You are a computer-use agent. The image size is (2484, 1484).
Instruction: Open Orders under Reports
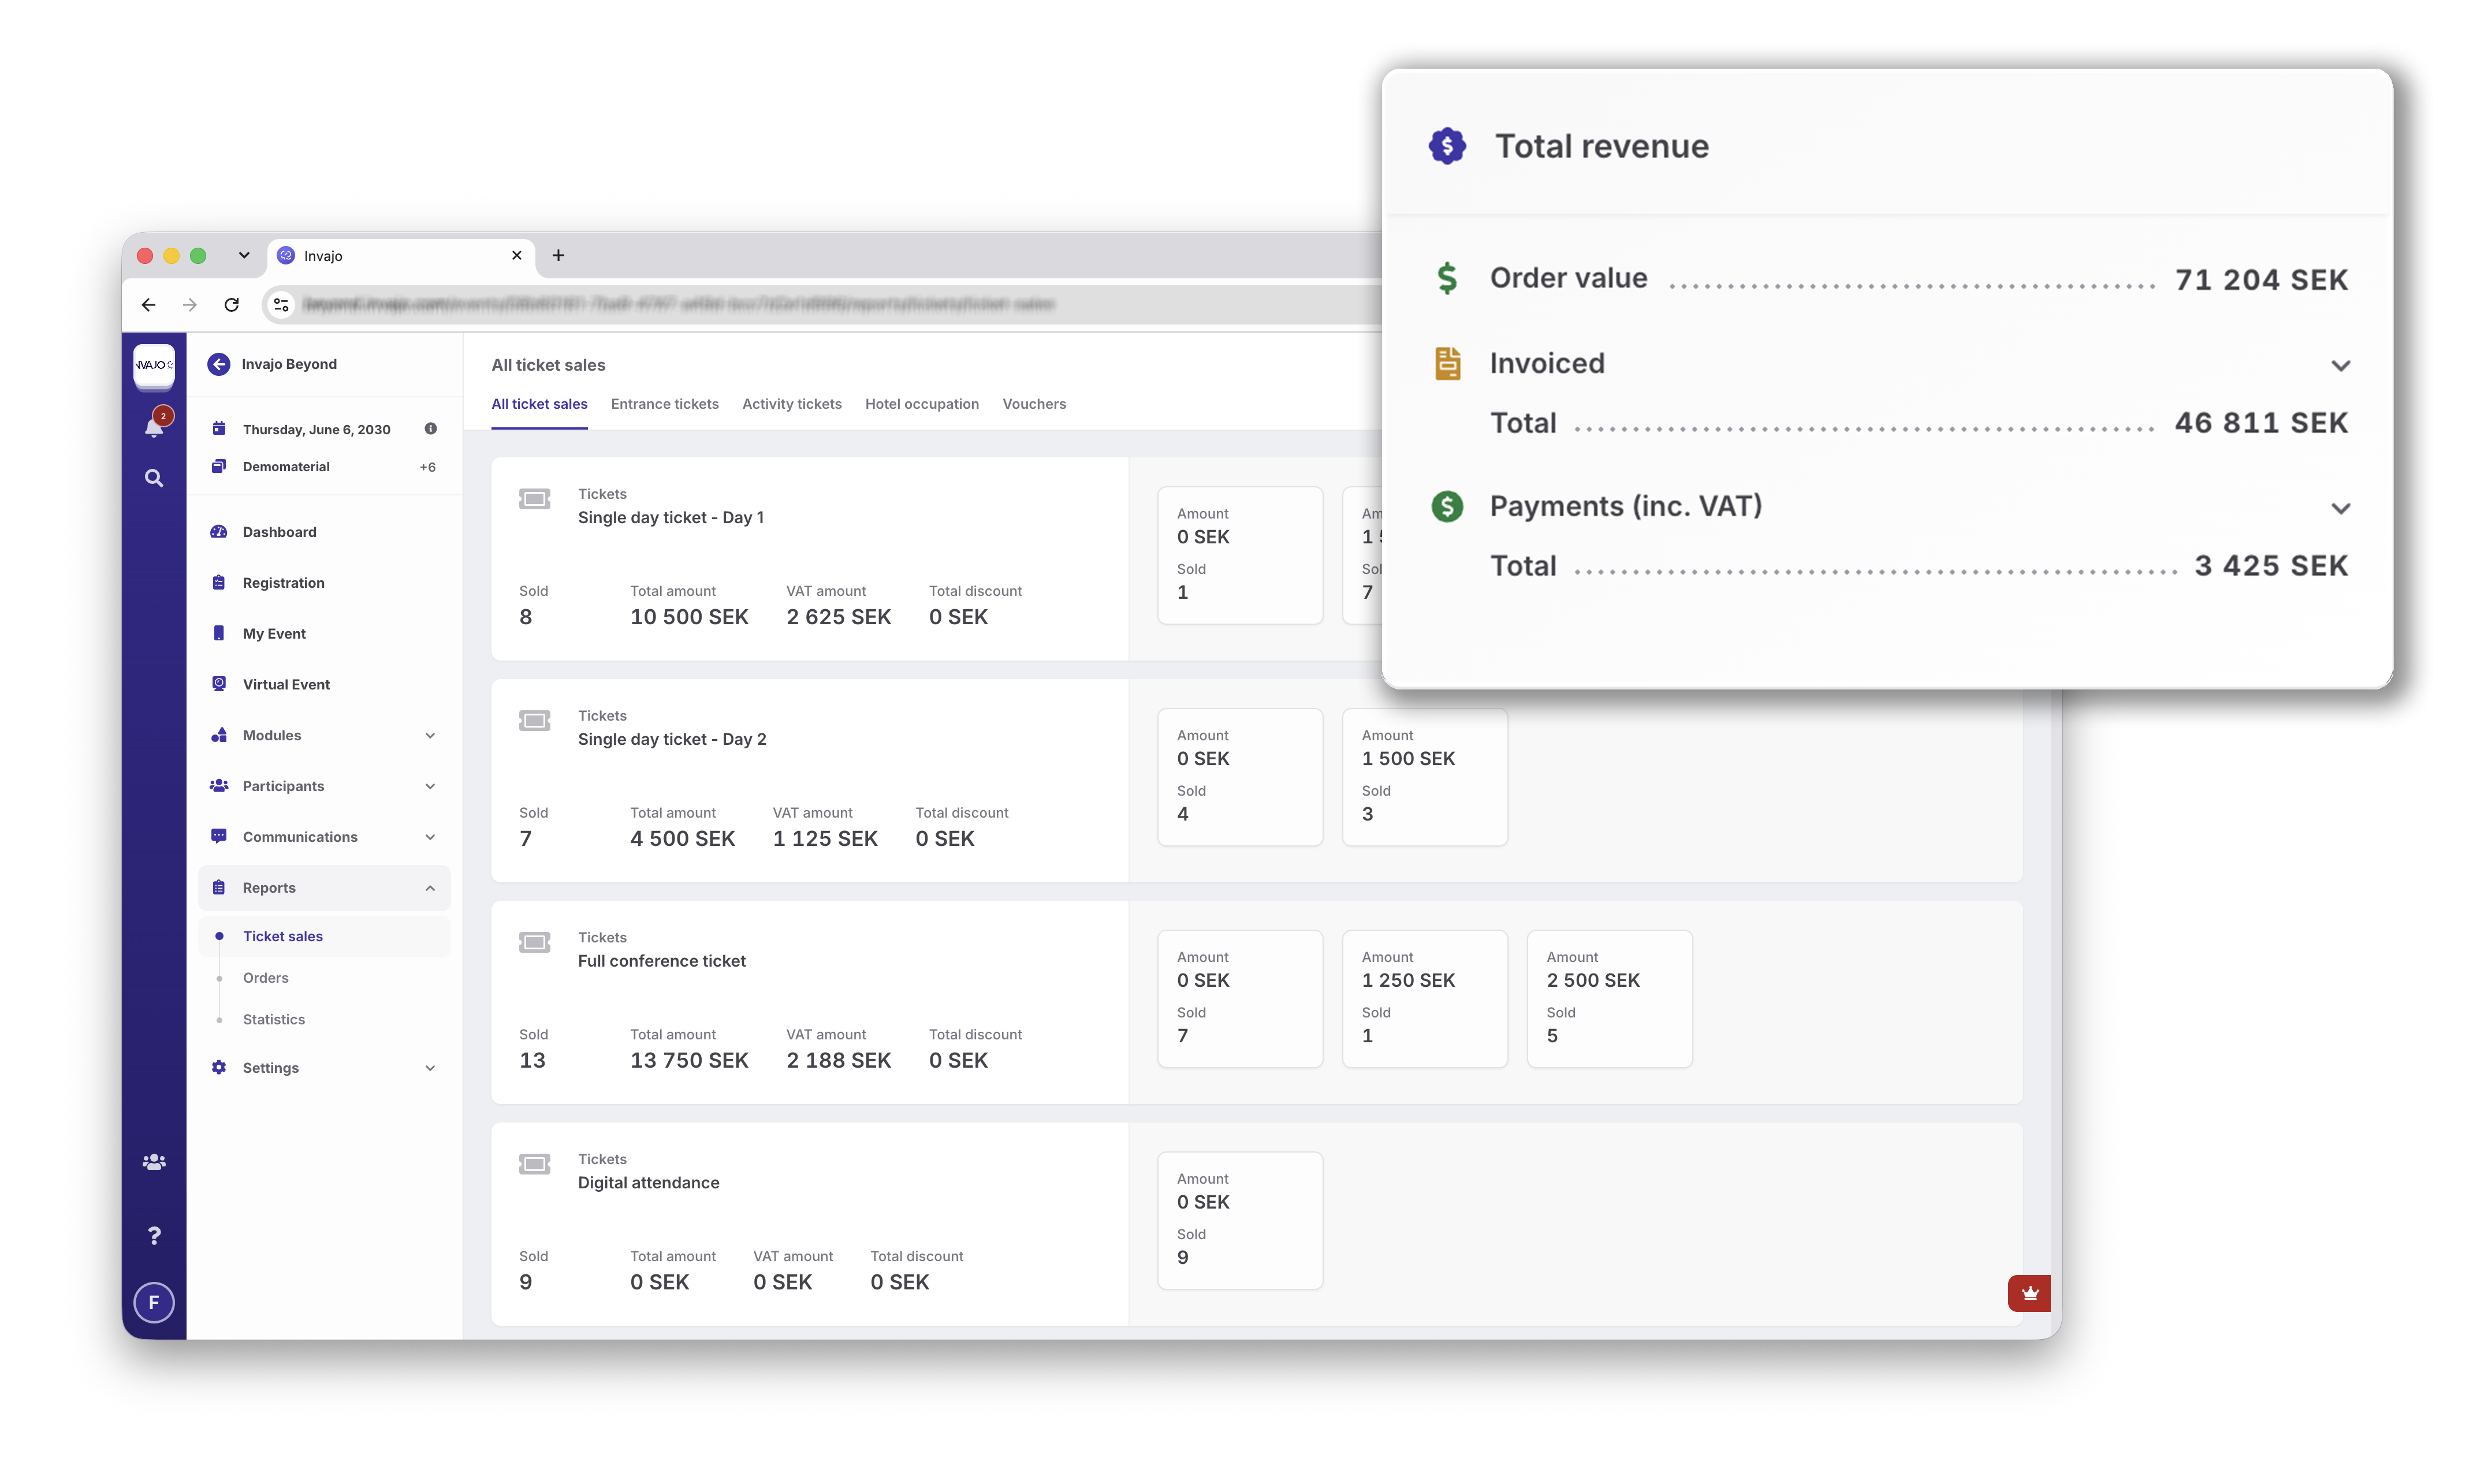[x=265, y=978]
